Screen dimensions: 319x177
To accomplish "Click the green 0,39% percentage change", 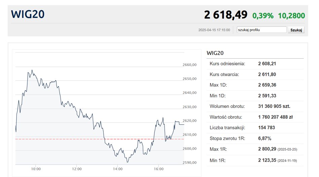I will (x=263, y=16).
